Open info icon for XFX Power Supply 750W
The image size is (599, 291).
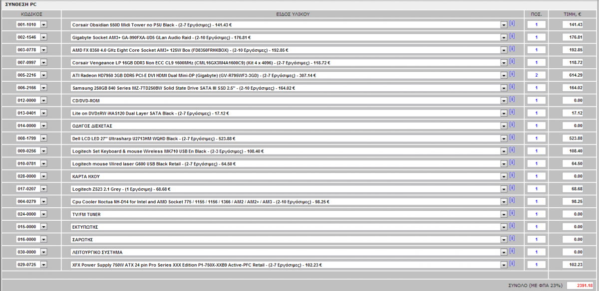512,263
